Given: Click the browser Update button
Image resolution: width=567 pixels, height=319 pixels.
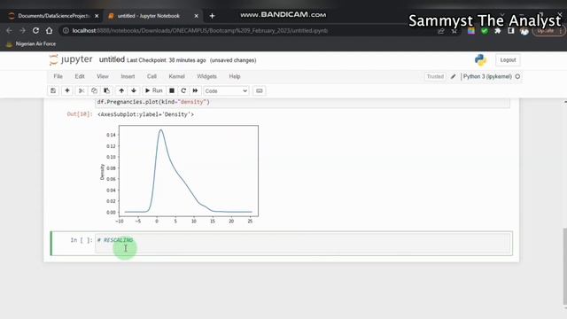Looking at the screenshot, I should (548, 31).
